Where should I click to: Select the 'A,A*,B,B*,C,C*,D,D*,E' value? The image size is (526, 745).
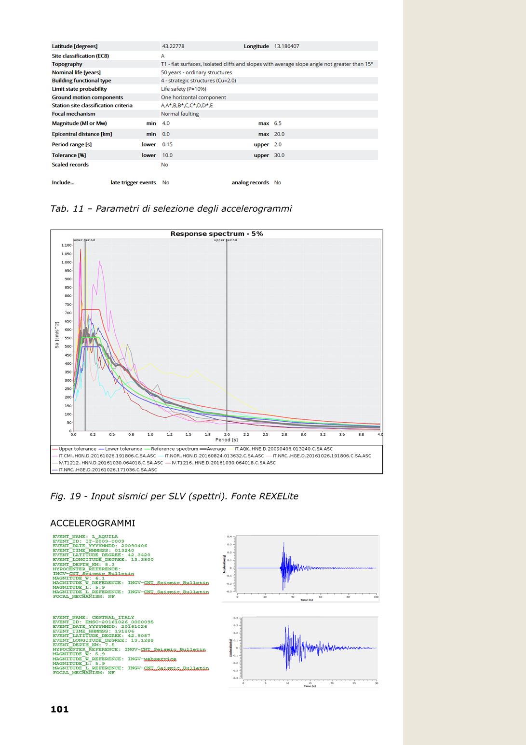(187, 105)
